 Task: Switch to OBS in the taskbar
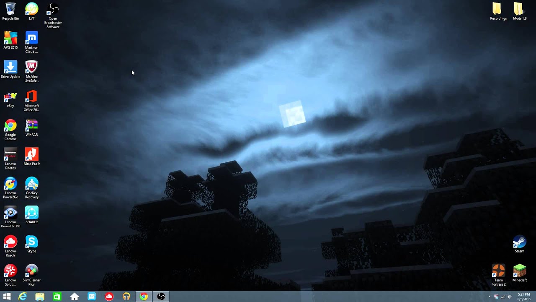(x=161, y=297)
